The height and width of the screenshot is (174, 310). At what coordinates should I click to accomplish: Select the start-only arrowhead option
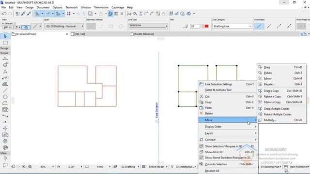(x=269, y=26)
